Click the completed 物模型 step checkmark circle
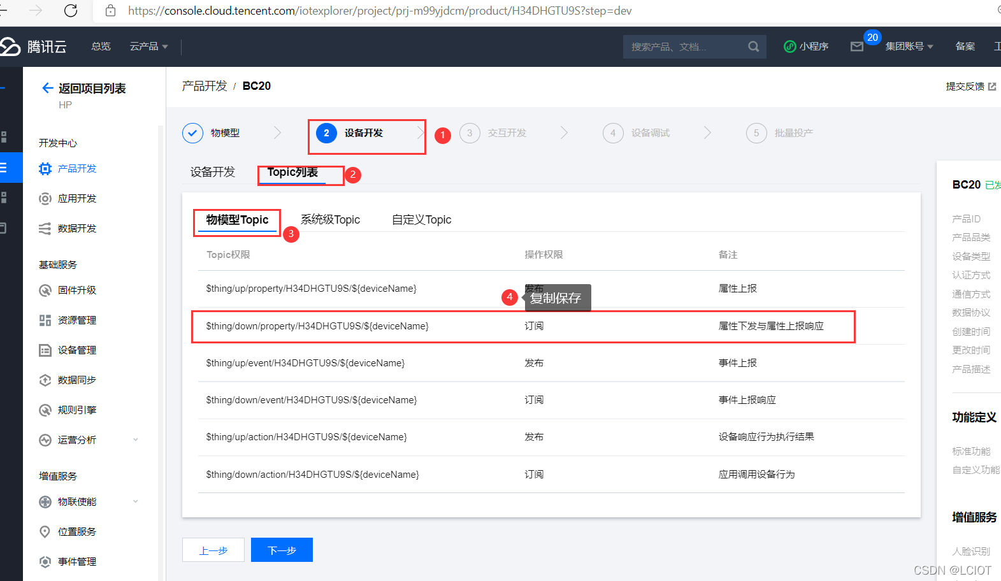The image size is (1001, 581). point(192,133)
